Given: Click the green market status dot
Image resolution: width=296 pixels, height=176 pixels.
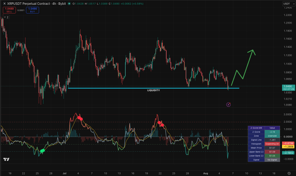Looking at the screenshot, I should click(x=69, y=3).
